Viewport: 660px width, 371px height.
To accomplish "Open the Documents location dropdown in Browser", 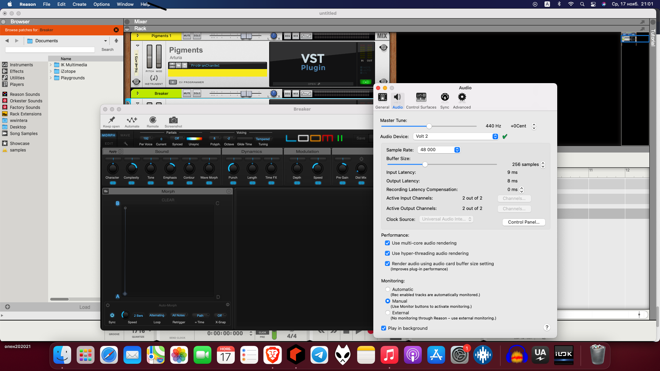I will point(105,41).
